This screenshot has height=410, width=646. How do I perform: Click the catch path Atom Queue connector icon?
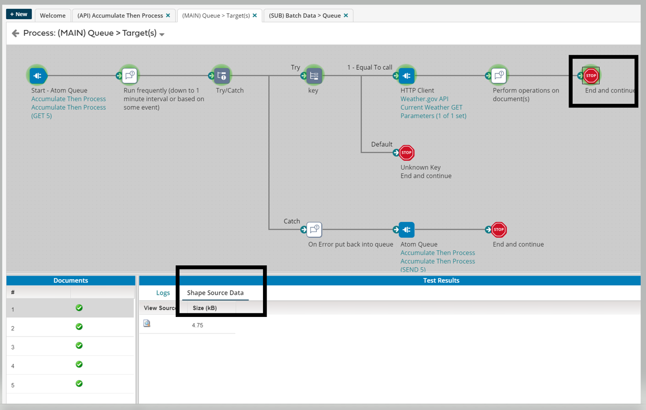coord(407,230)
